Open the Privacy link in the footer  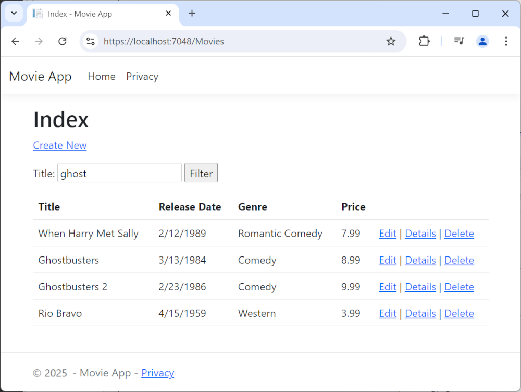(157, 373)
